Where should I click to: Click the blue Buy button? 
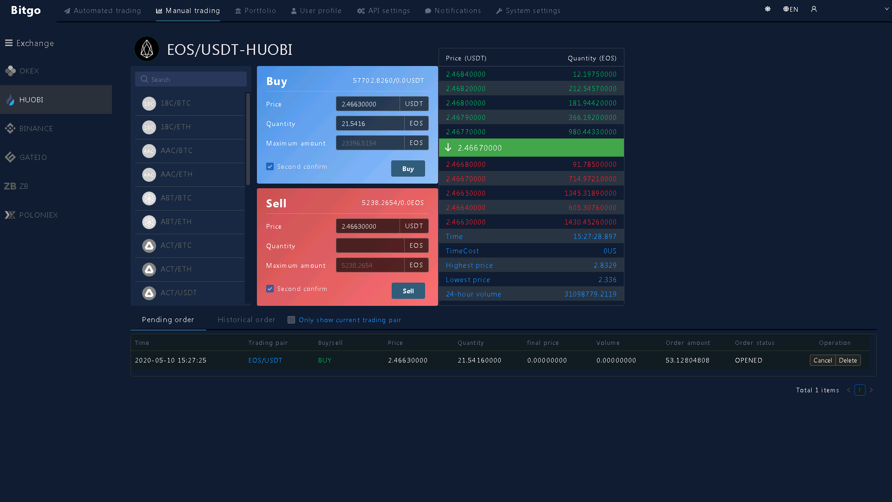(x=408, y=169)
